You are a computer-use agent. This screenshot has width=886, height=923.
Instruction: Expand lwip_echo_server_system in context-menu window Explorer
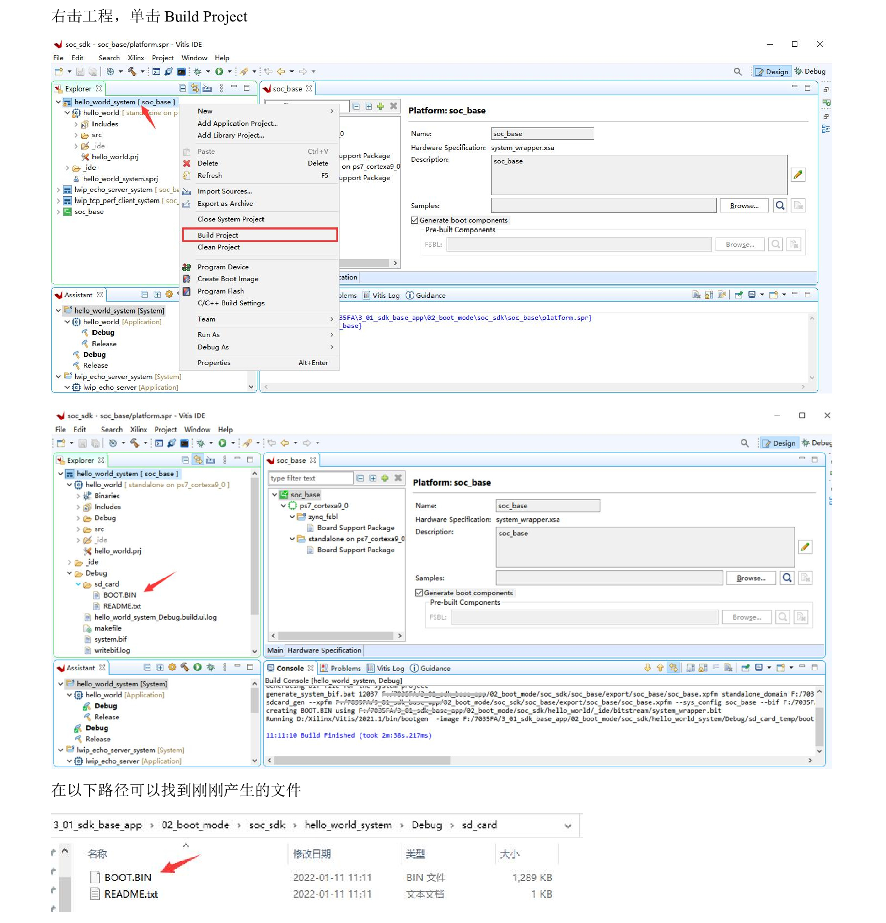click(58, 190)
